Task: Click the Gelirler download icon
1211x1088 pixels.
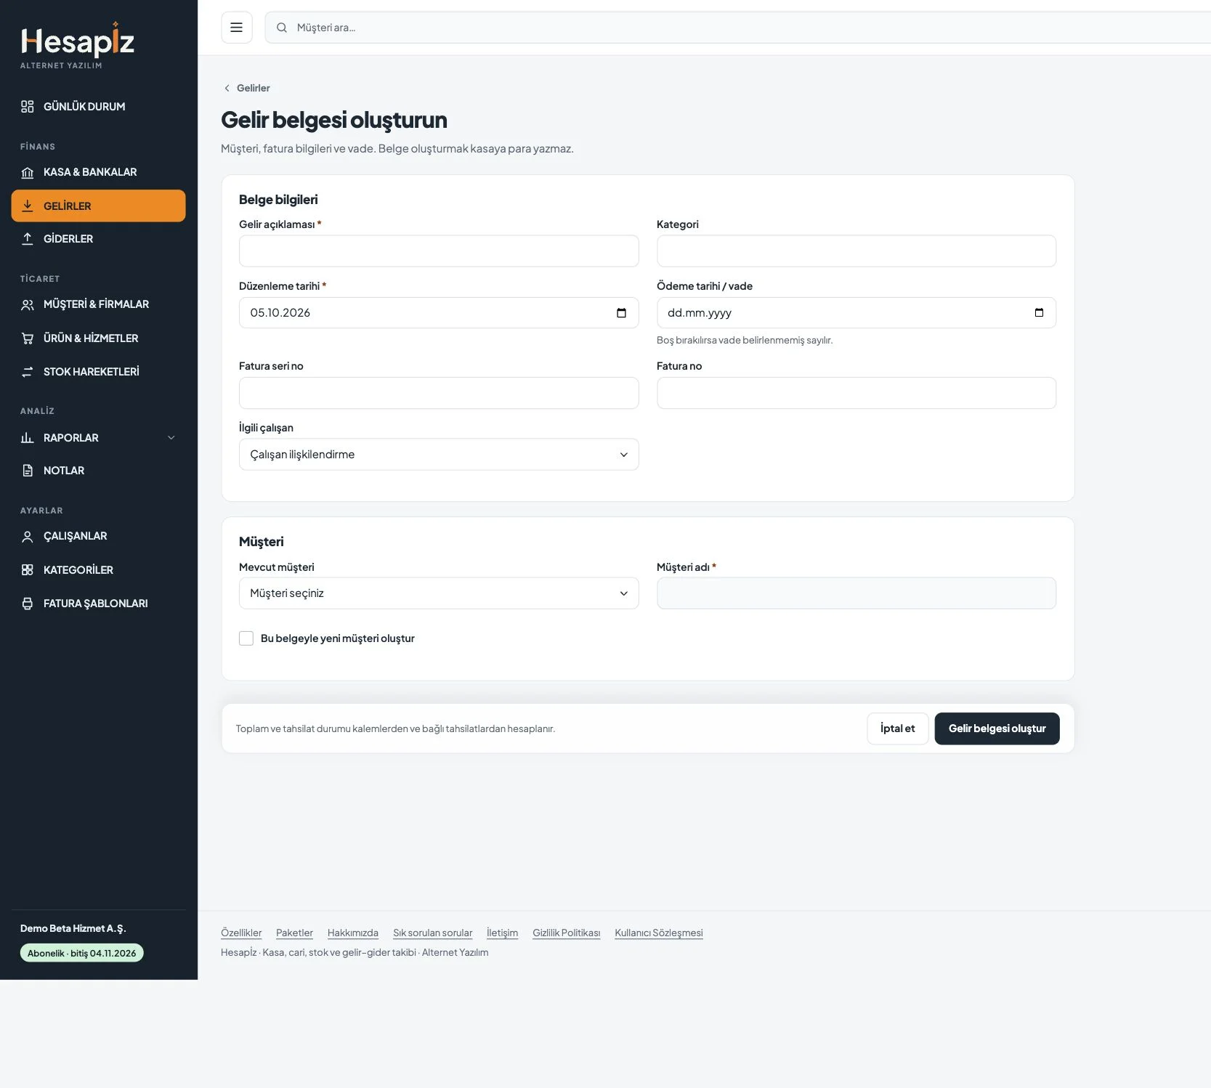Action: tap(28, 206)
